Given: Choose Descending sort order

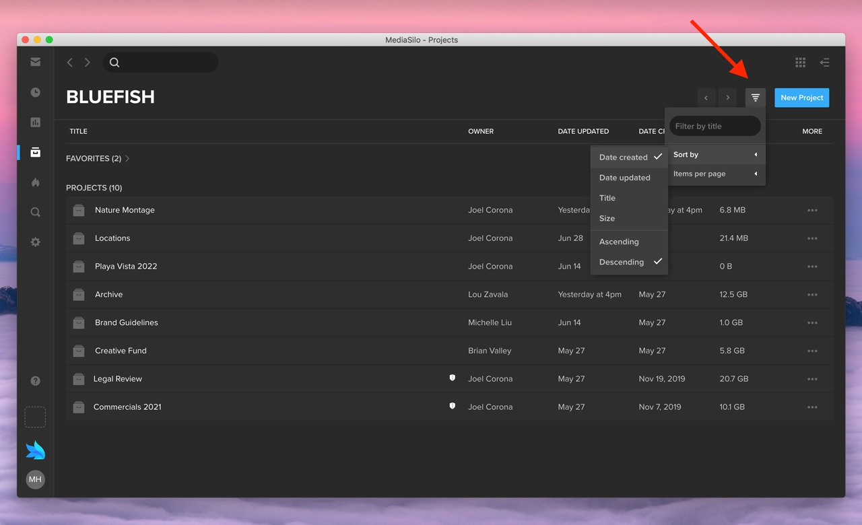Looking at the screenshot, I should [629, 262].
